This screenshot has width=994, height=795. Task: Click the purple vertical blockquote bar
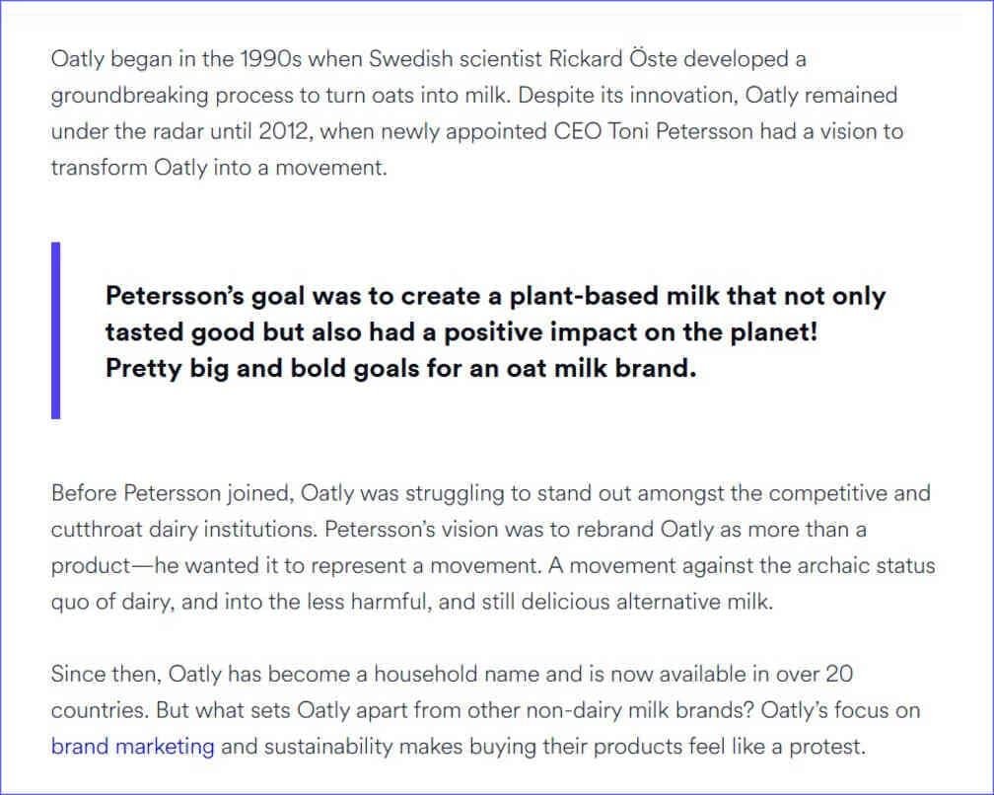[x=56, y=330]
